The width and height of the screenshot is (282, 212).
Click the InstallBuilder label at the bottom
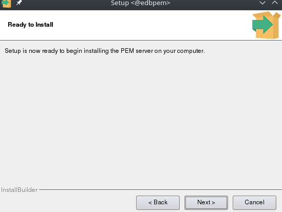pyautogui.click(x=19, y=190)
